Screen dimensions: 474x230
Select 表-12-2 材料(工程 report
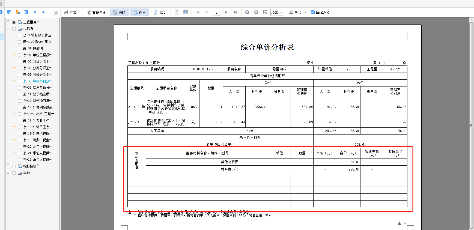pyautogui.click(x=38, y=114)
